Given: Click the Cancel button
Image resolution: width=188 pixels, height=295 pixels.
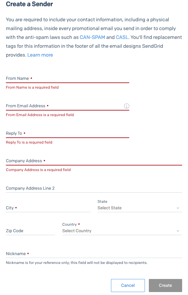Looking at the screenshot, I should [x=128, y=286].
